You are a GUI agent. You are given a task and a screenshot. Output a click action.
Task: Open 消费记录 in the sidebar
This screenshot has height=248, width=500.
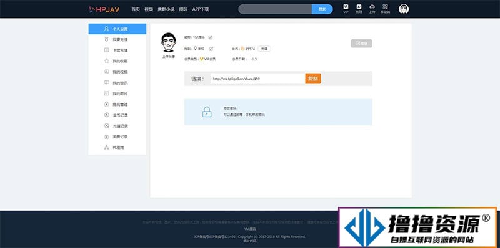tap(117, 136)
